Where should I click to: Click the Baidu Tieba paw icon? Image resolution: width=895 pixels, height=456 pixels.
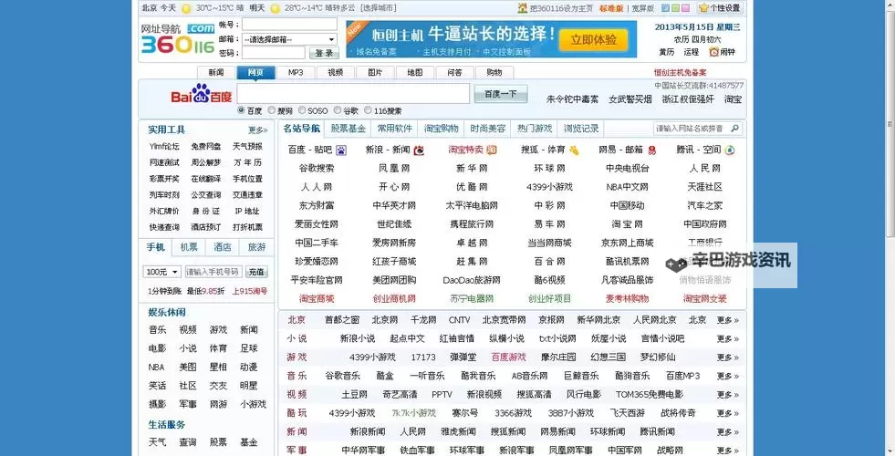341,150
